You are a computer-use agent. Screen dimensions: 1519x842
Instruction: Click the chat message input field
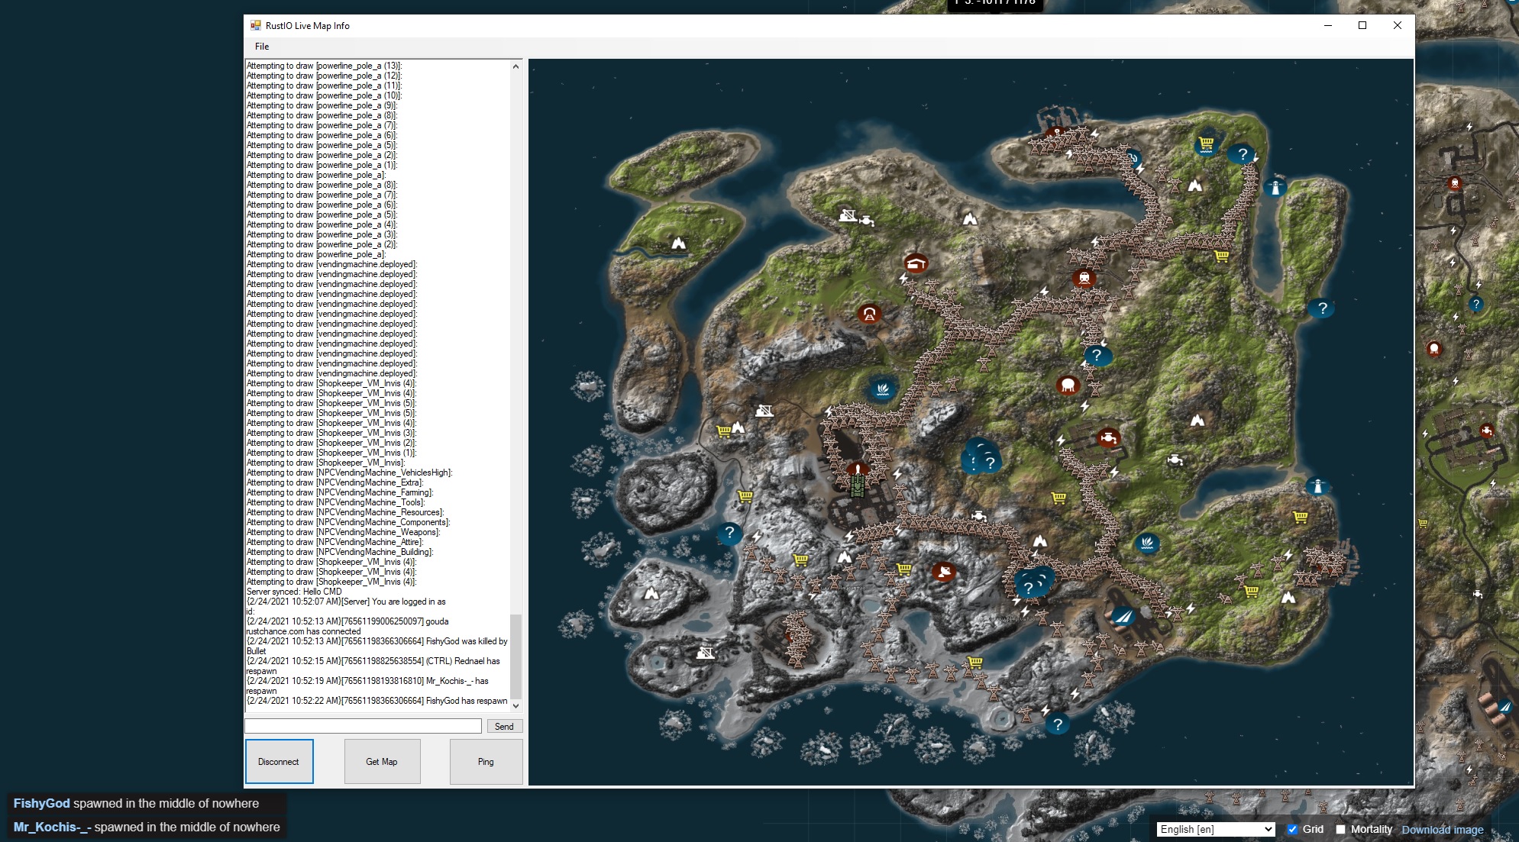pyautogui.click(x=363, y=726)
